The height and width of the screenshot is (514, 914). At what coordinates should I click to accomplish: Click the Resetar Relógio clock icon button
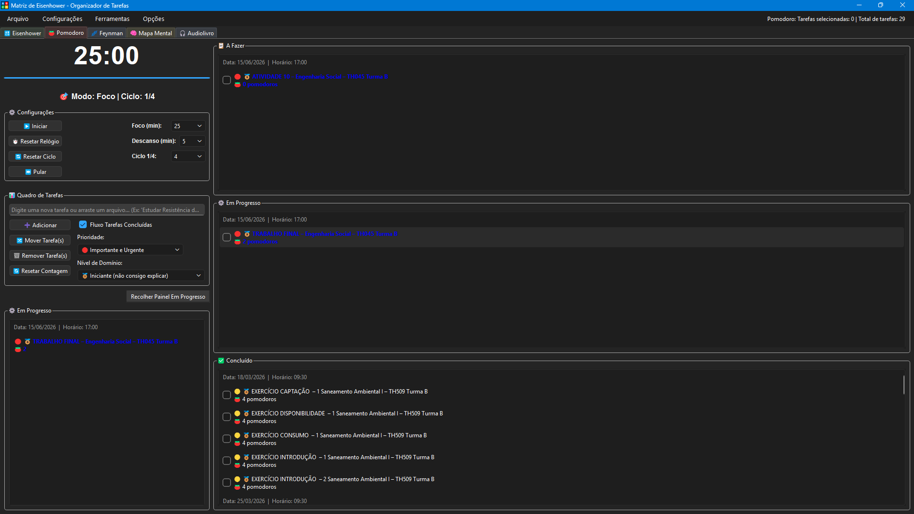(35, 141)
